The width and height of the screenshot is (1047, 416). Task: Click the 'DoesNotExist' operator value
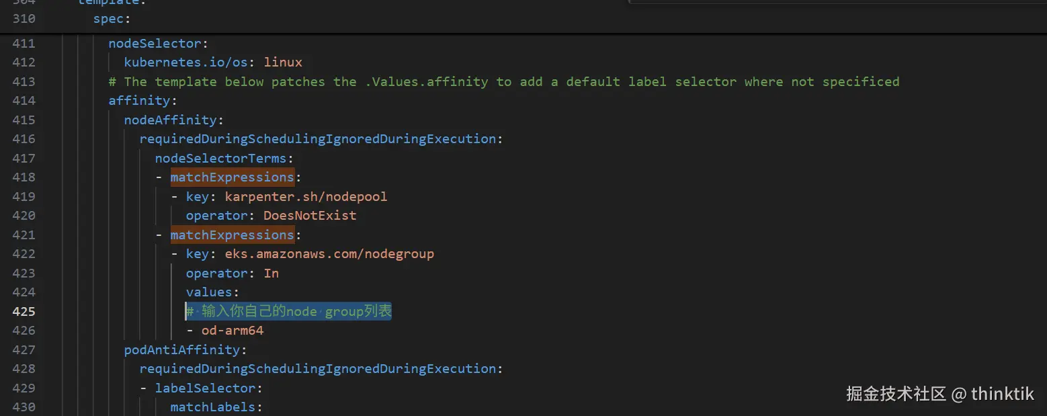click(x=310, y=216)
